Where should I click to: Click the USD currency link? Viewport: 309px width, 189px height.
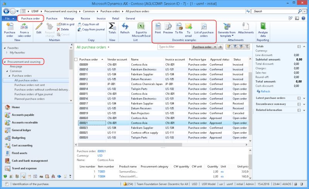100,155
